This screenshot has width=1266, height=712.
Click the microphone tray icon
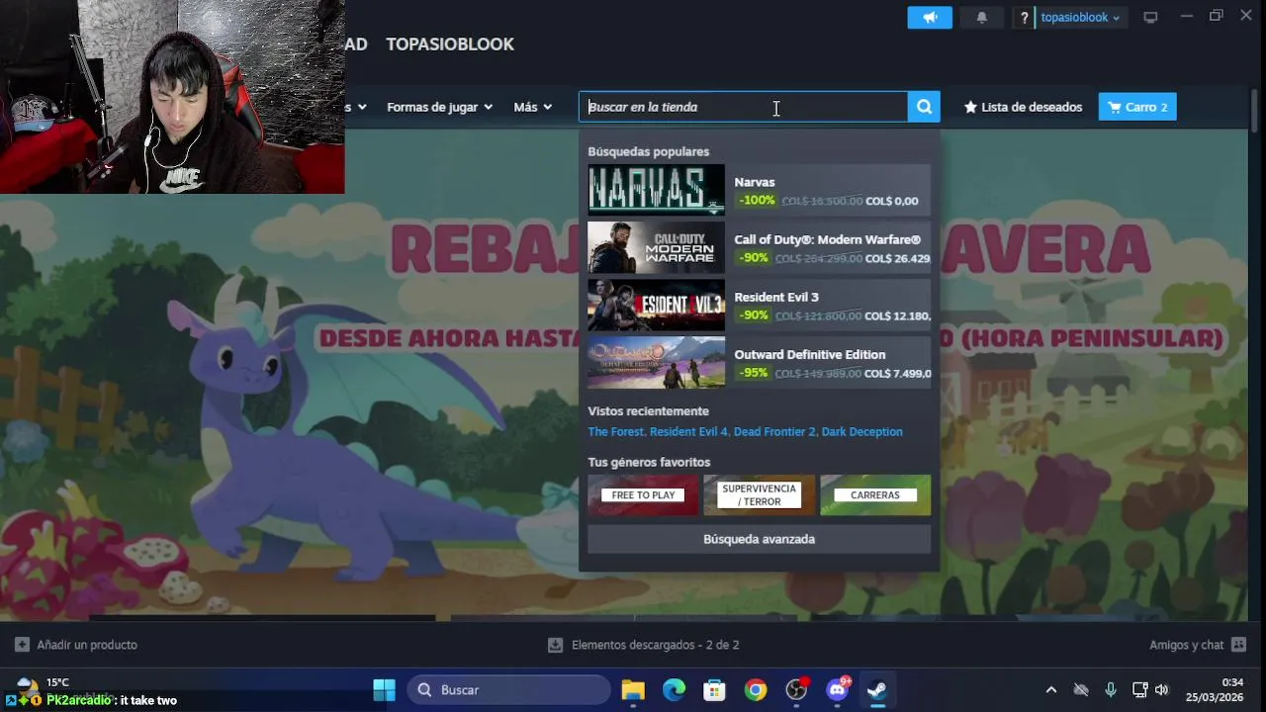pyautogui.click(x=1111, y=690)
